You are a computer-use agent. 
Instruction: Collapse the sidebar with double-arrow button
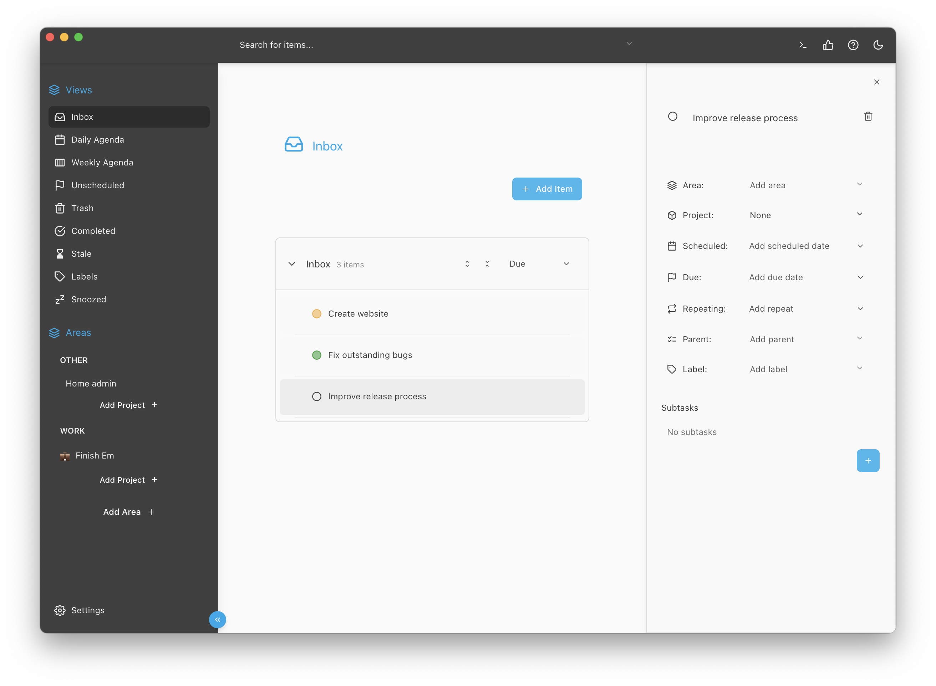tap(217, 619)
